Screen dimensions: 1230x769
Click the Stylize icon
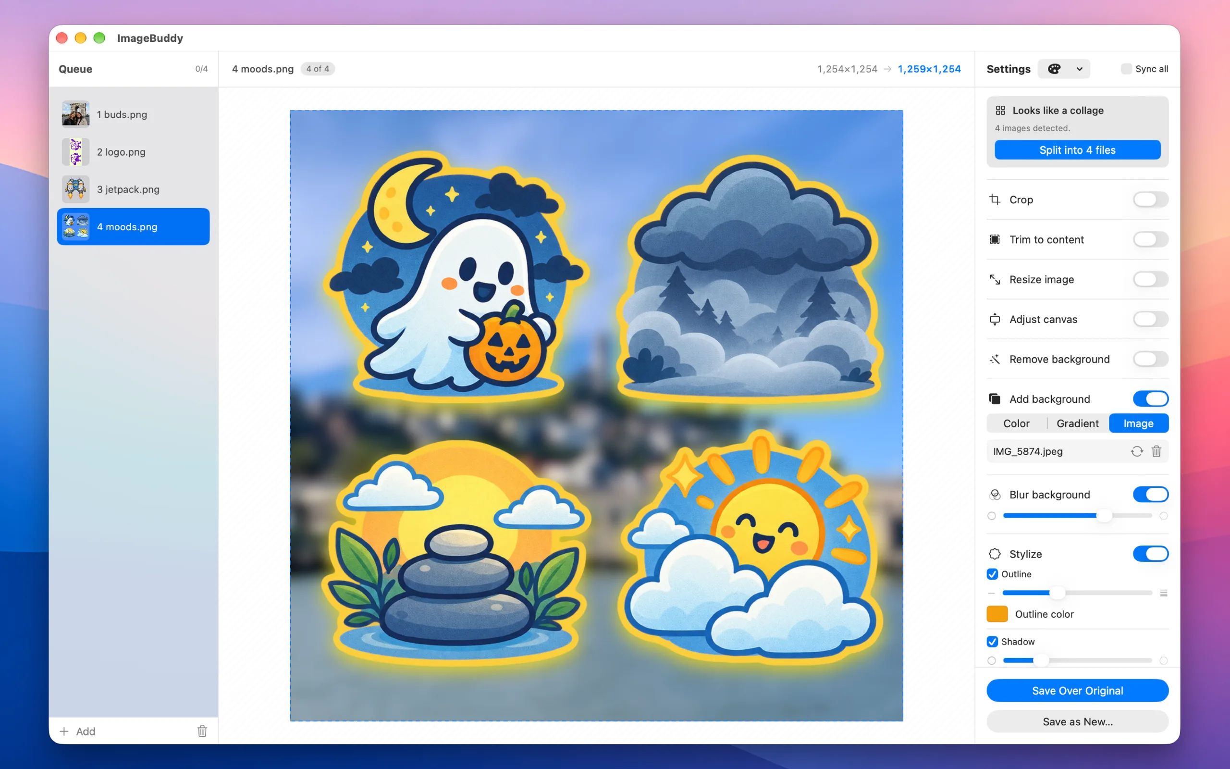[995, 554]
